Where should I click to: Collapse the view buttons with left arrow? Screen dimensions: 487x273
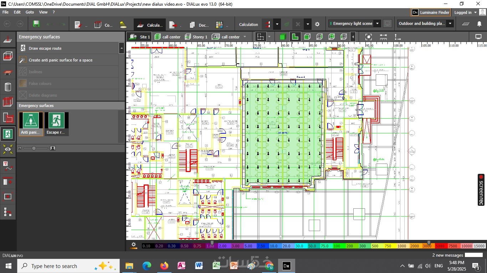(x=353, y=37)
